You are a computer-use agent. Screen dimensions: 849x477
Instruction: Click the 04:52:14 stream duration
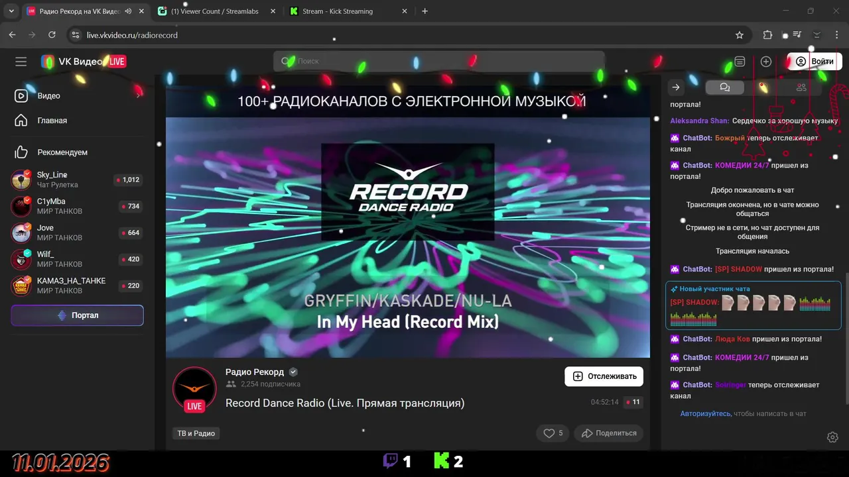click(604, 402)
